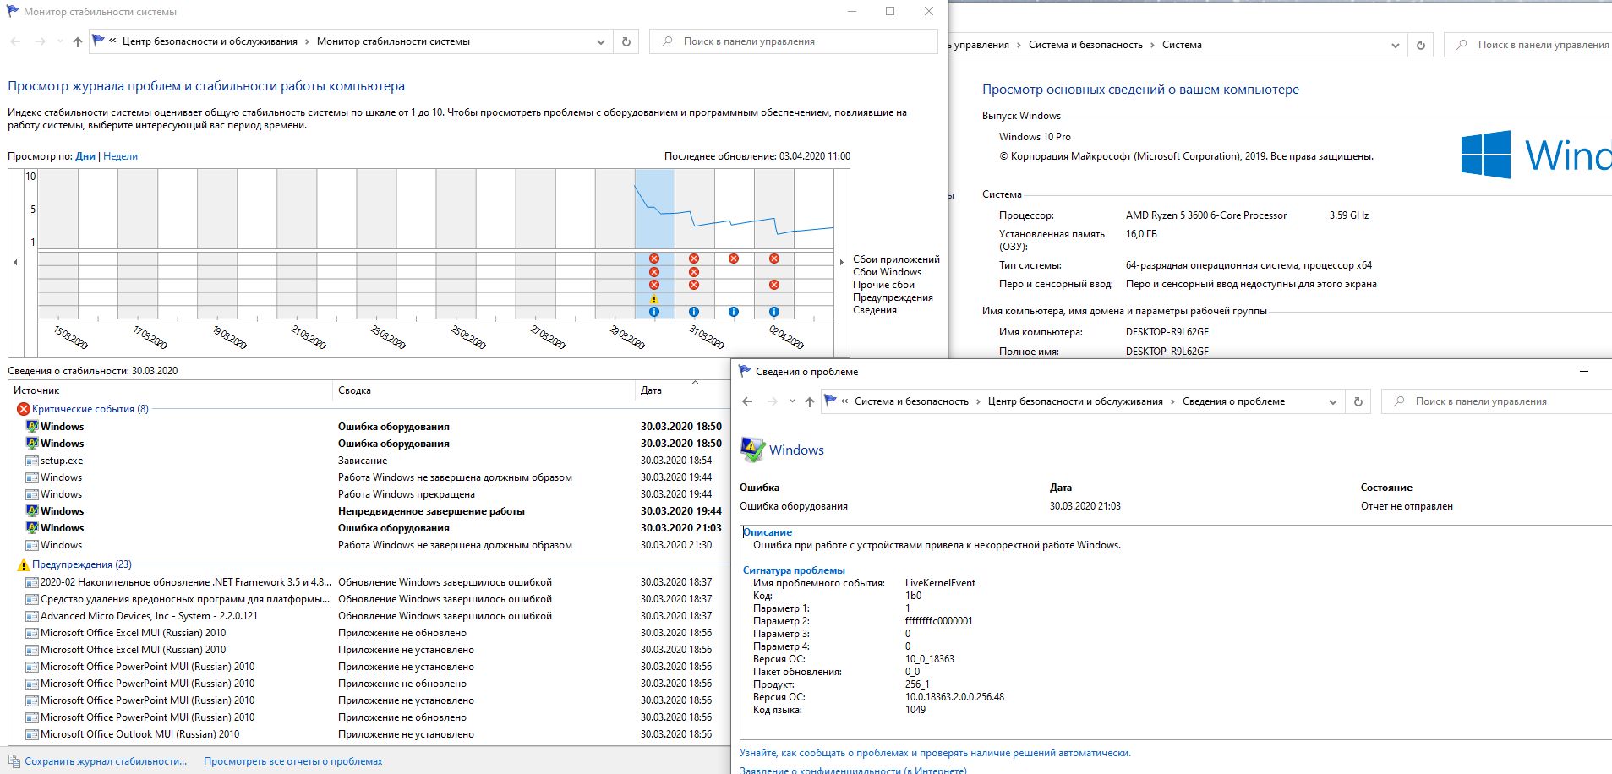Select information icon for 30.03.2020
This screenshot has width=1612, height=774.
[654, 312]
